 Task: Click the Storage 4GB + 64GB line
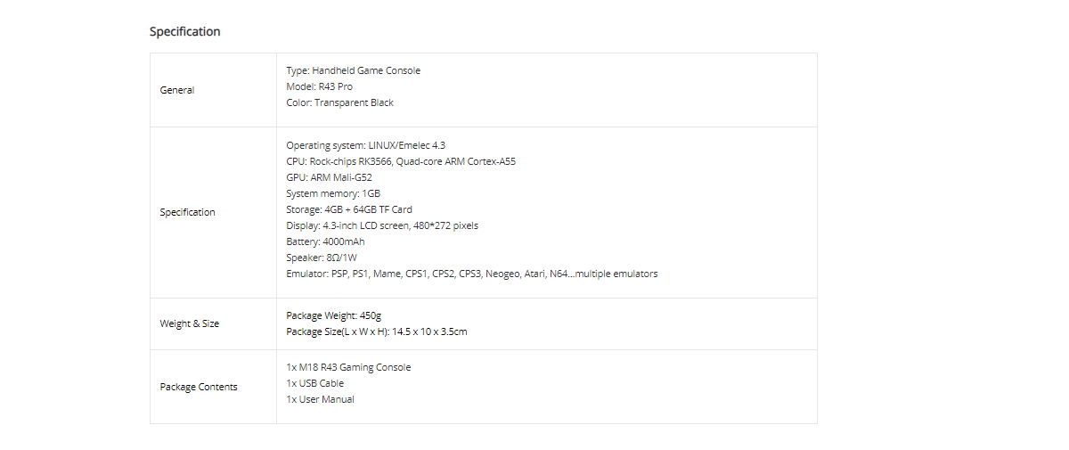(x=348, y=209)
